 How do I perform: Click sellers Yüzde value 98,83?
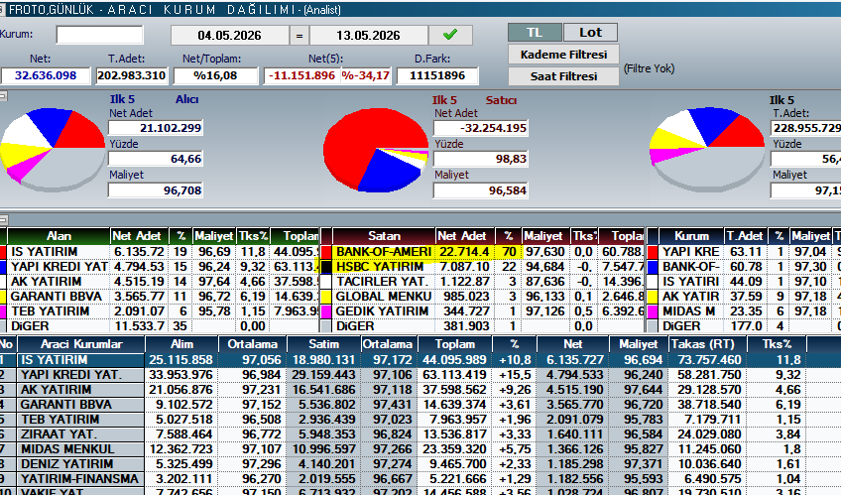coord(481,160)
